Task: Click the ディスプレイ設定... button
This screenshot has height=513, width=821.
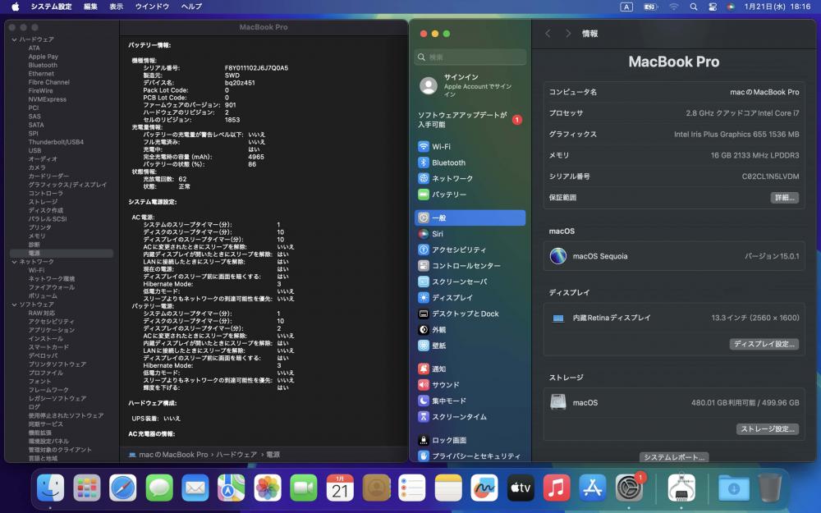Action: click(x=764, y=344)
